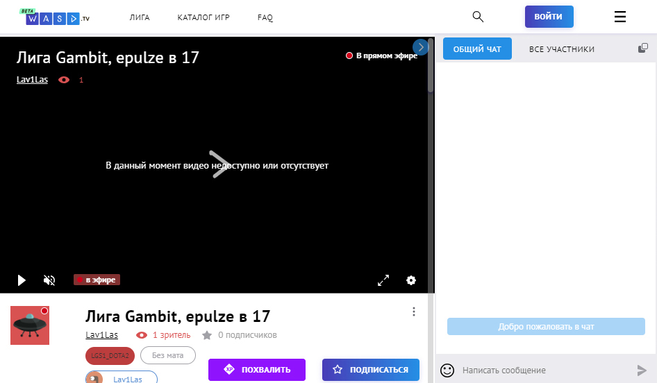Switch to the ВСЕ УЧАСТНИКИ tab
Viewport: 657px width, 383px height.
[561, 49]
